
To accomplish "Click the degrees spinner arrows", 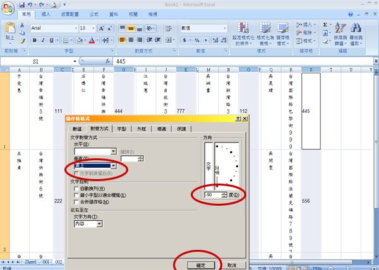I will (x=224, y=195).
